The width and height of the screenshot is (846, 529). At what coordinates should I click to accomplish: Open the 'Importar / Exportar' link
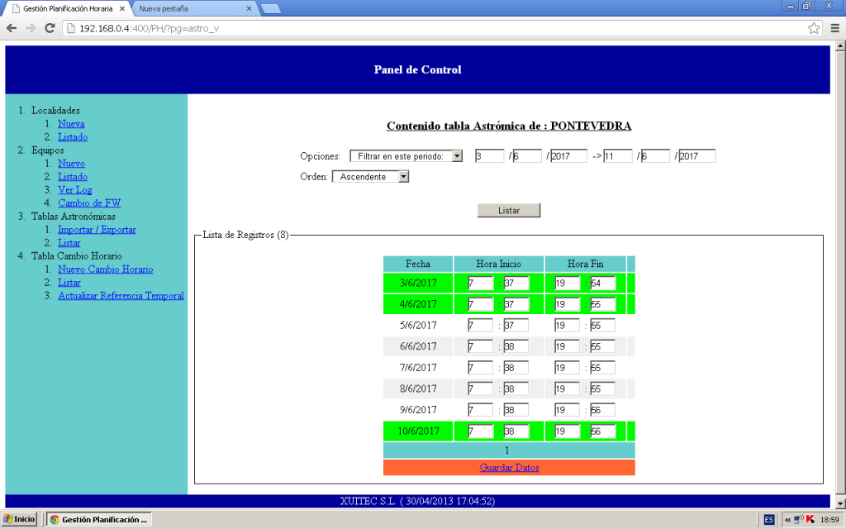click(97, 230)
